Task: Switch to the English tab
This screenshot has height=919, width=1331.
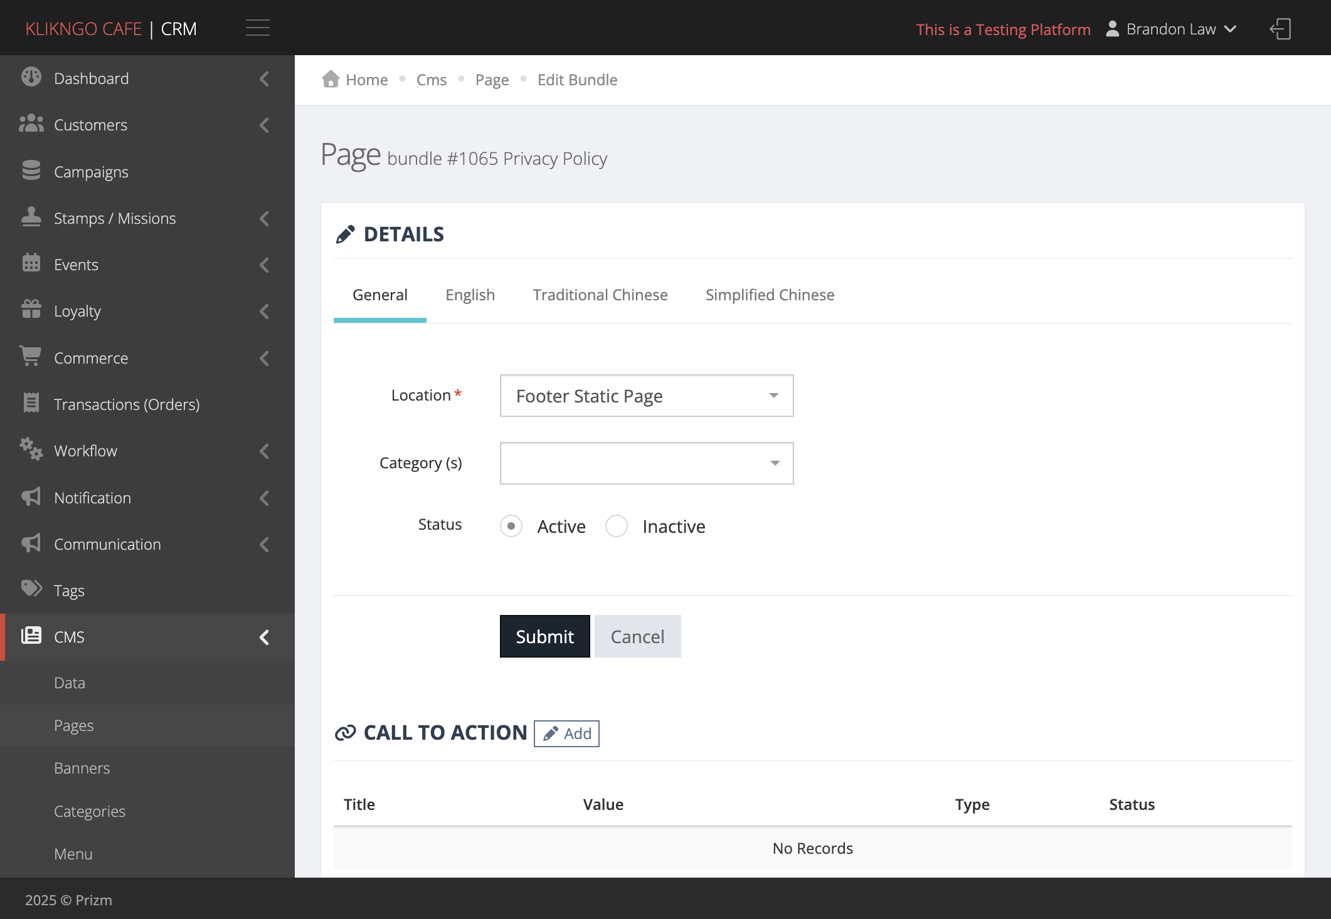Action: tap(470, 295)
